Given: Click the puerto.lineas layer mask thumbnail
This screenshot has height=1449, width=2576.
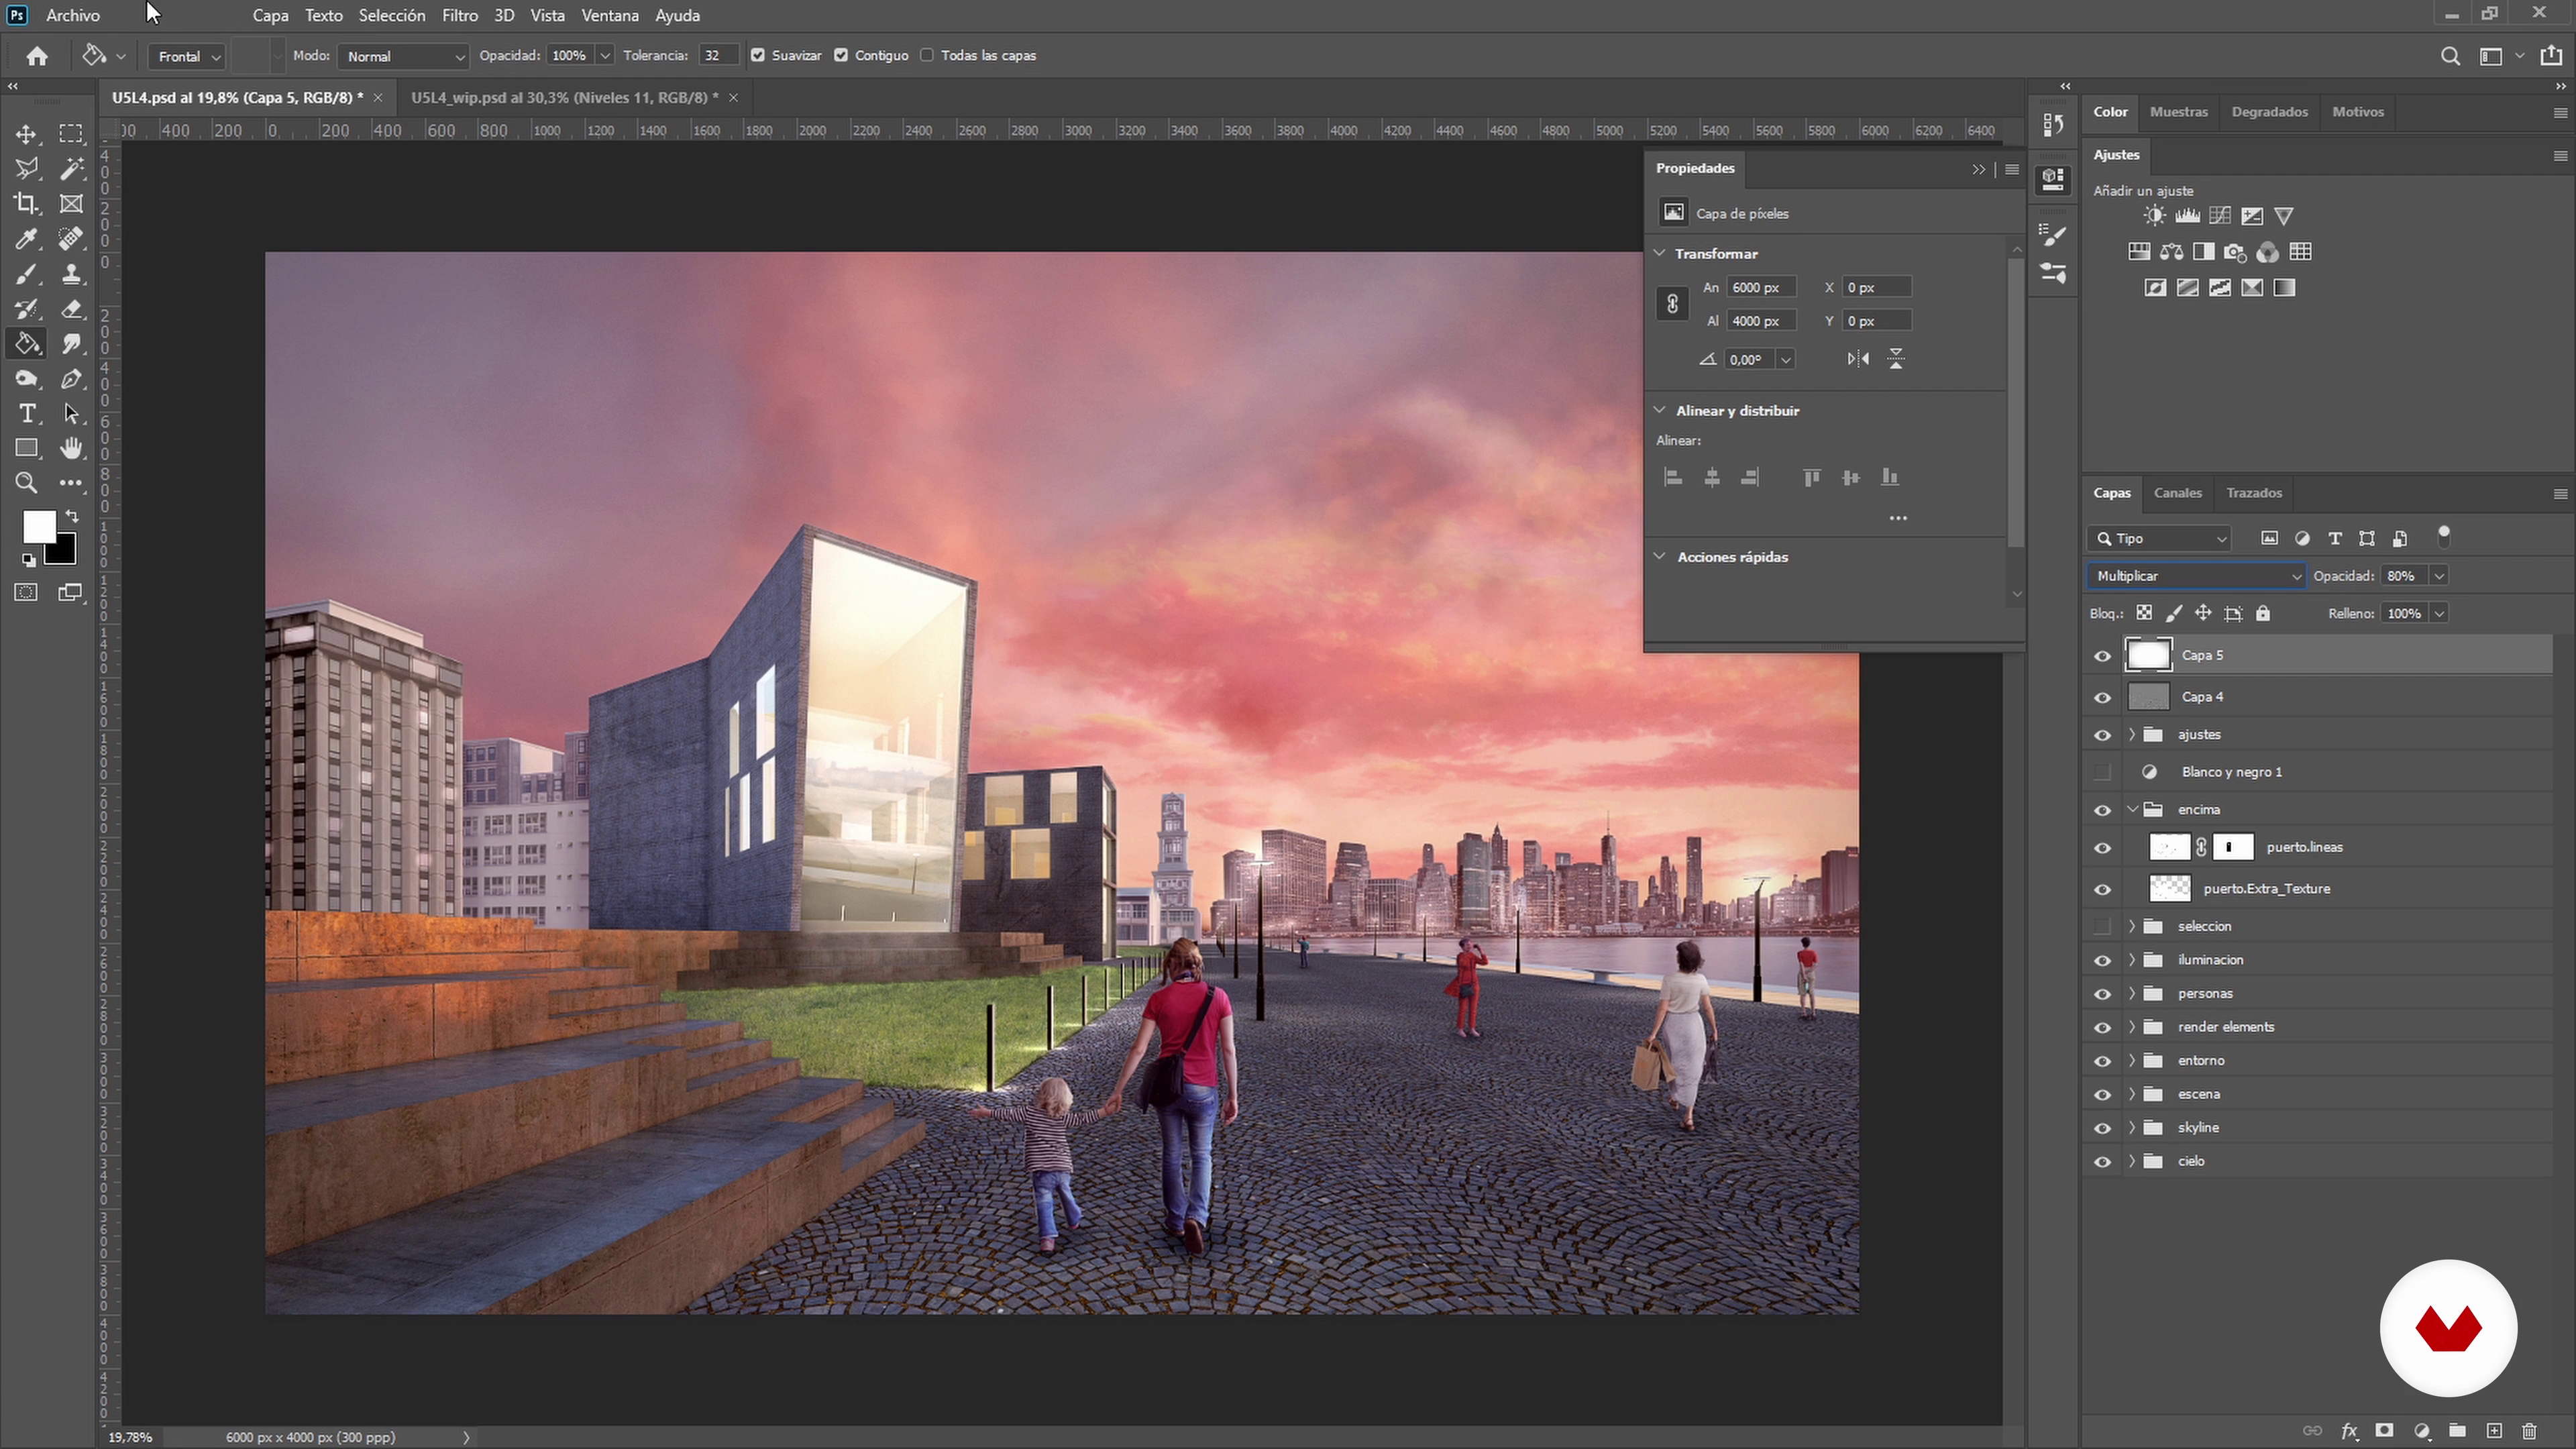Looking at the screenshot, I should [x=2233, y=848].
